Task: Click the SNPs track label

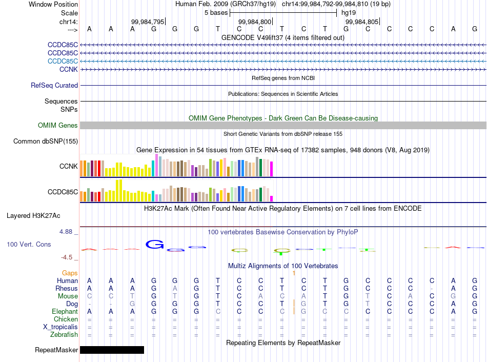Action: point(69,109)
